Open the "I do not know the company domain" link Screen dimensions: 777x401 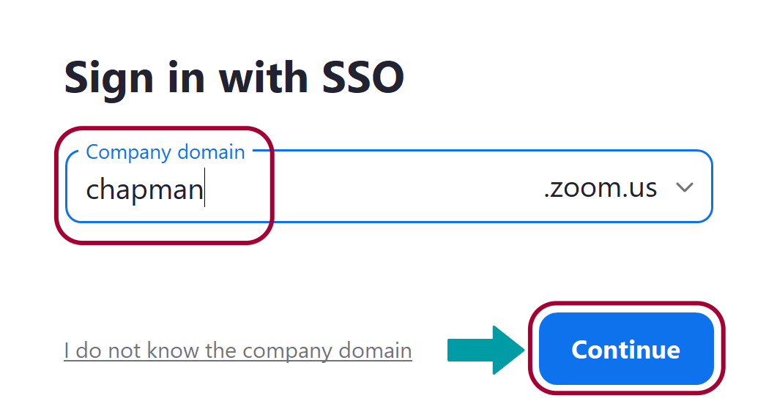(x=237, y=351)
